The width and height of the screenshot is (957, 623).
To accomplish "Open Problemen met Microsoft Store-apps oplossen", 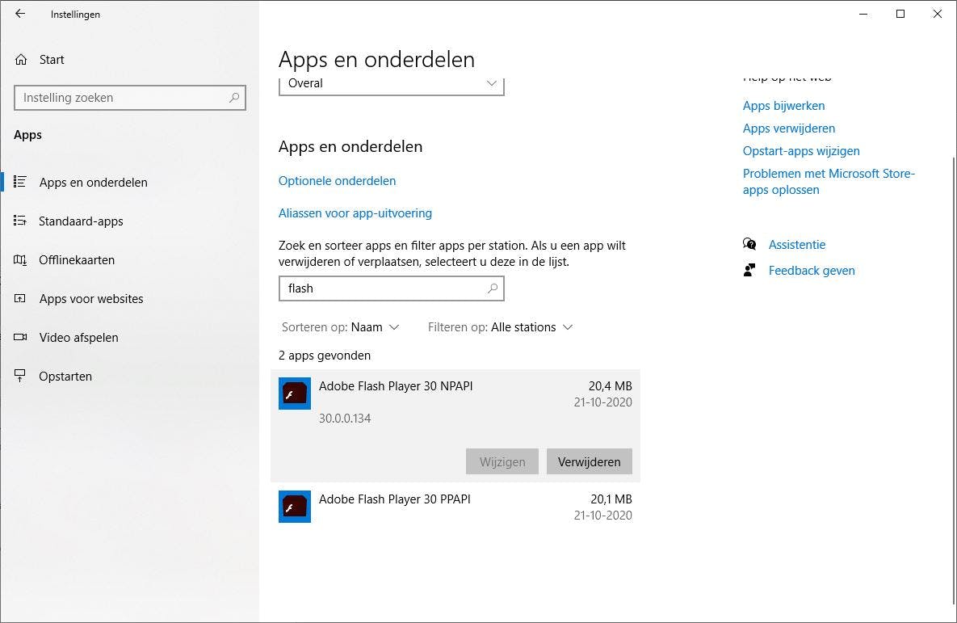I will [829, 181].
